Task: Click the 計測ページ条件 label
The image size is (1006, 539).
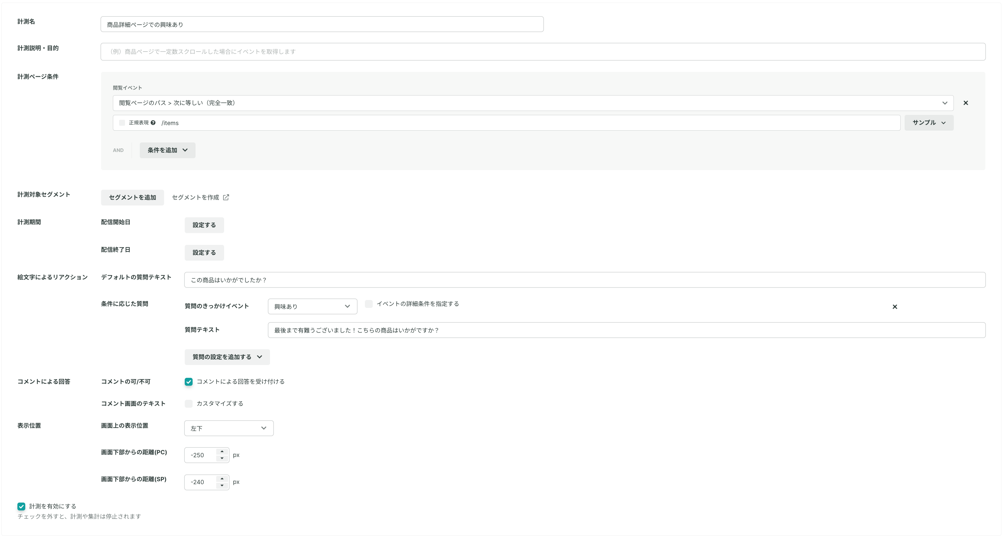Action: click(x=38, y=76)
